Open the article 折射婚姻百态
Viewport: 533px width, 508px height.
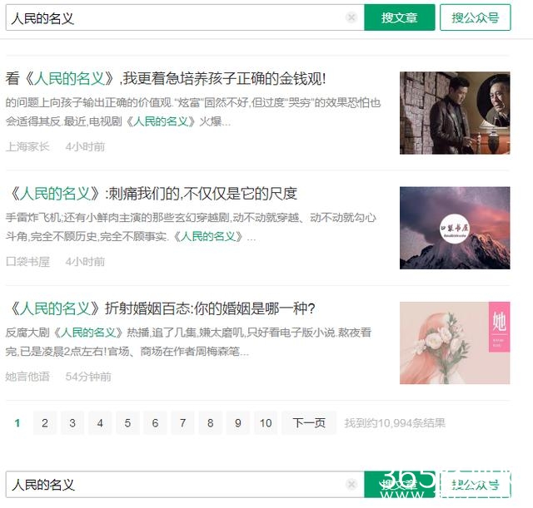161,308
